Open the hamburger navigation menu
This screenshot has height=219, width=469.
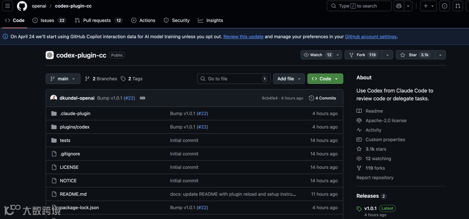point(8,6)
